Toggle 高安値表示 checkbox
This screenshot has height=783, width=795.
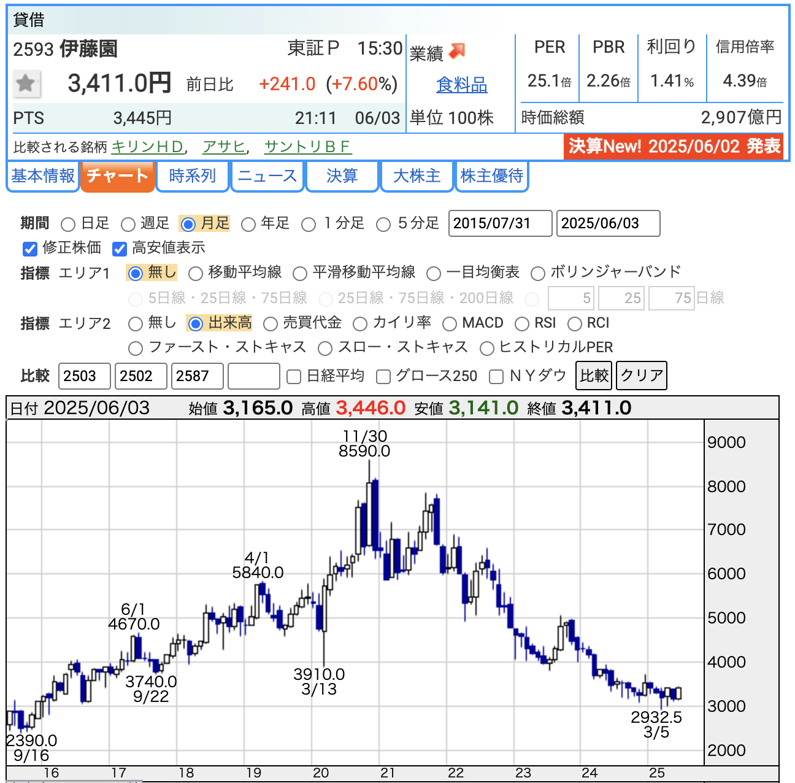pos(120,249)
